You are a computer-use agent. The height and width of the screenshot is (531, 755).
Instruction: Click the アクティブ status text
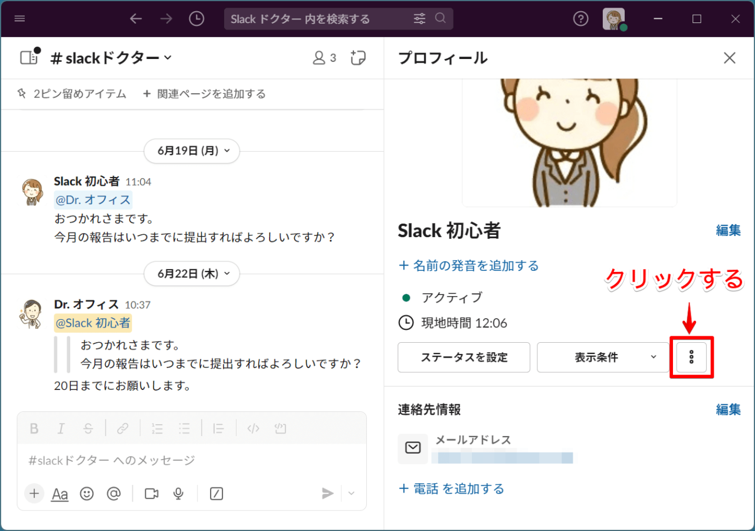451,297
